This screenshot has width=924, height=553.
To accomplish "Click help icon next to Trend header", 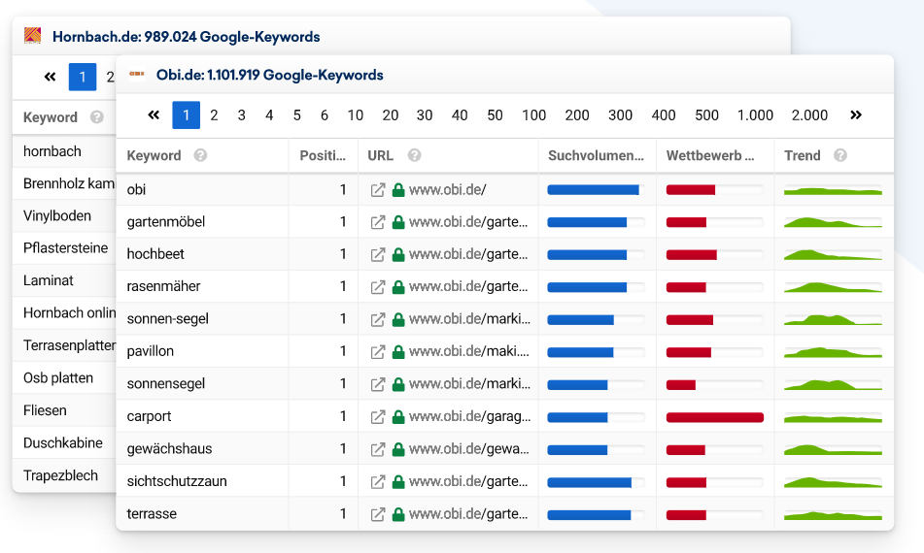I will coord(839,155).
